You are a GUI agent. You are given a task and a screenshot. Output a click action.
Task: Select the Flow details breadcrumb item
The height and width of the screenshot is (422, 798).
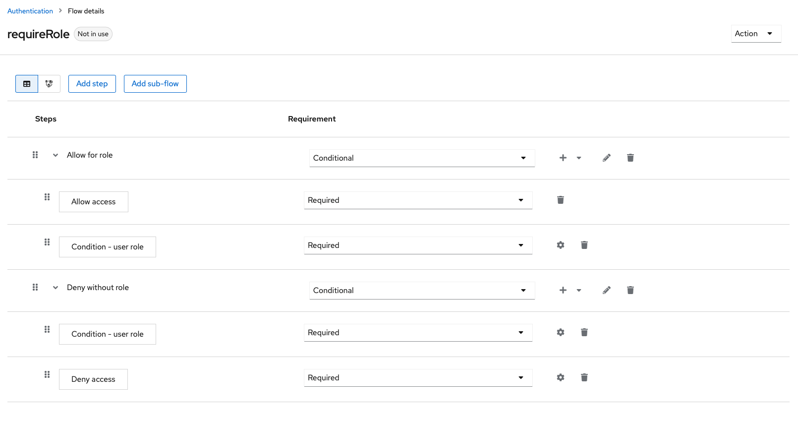[86, 10]
